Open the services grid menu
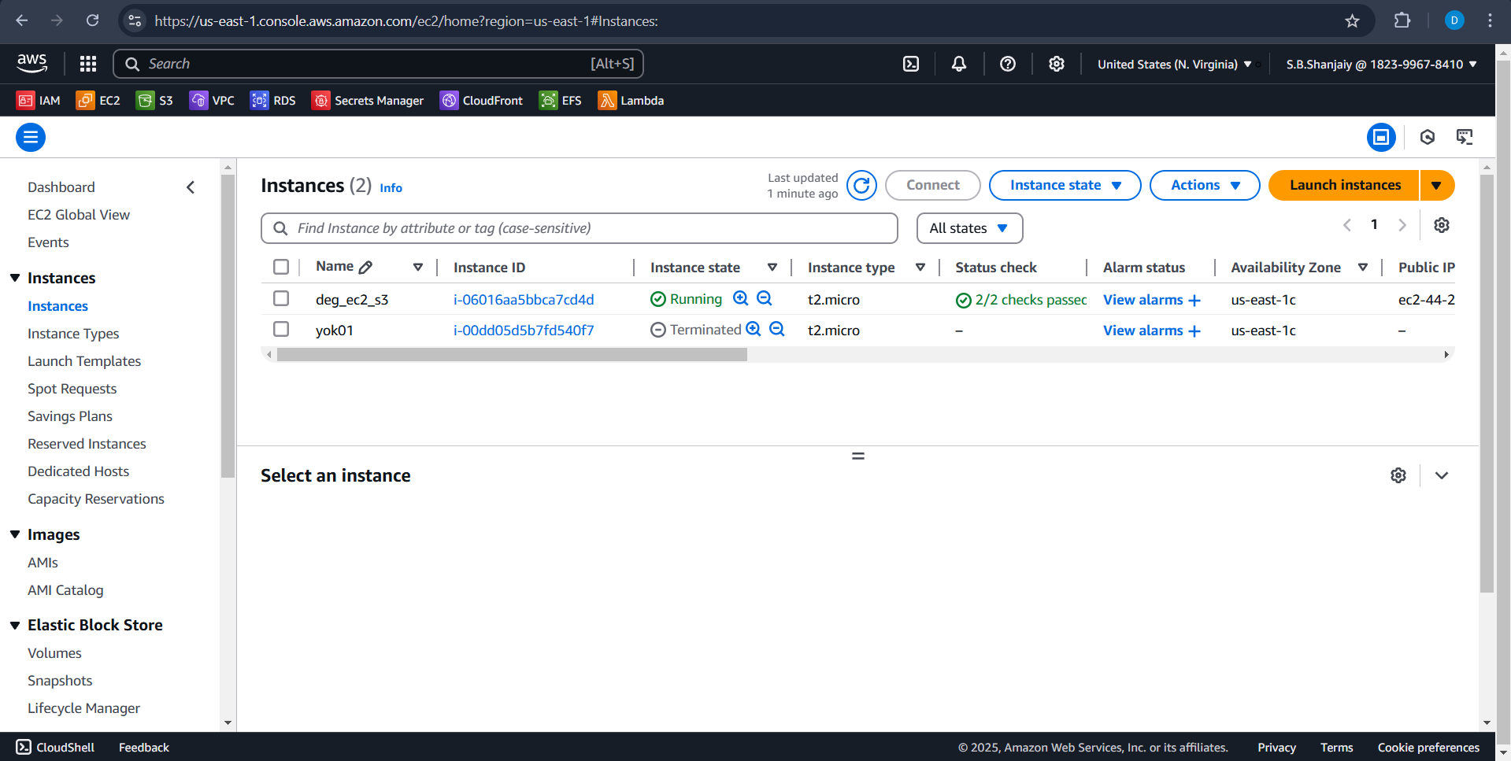Image resolution: width=1511 pixels, height=761 pixels. point(88,64)
